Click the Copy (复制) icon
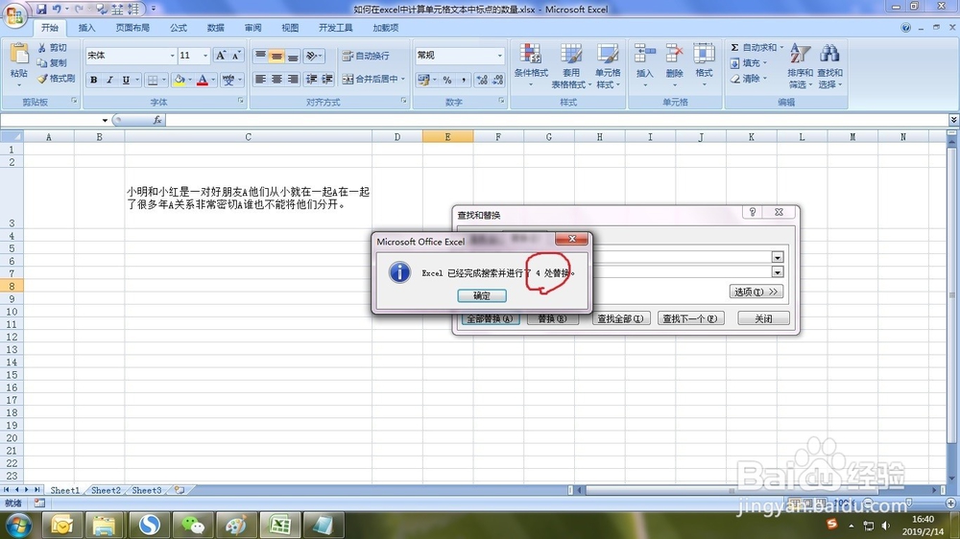 point(42,63)
